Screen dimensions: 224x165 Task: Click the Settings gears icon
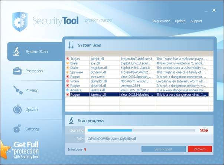pos(17,129)
